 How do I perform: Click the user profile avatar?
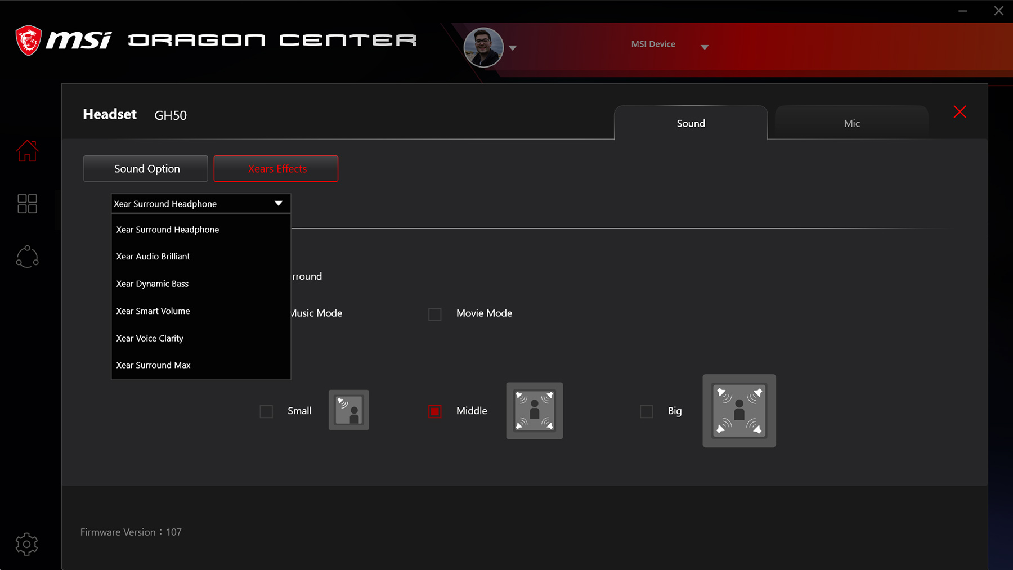(483, 47)
